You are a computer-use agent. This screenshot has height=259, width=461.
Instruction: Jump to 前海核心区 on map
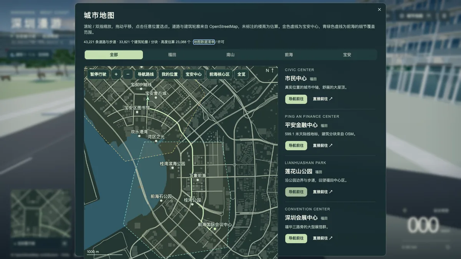point(219,74)
